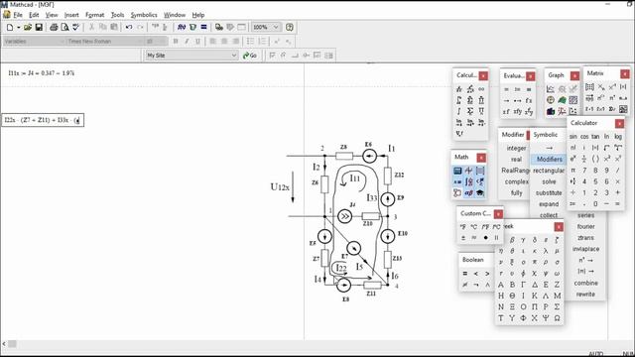Toggle the Graph palette in Math toolbar
Screen dimensions: 635x357
[468, 171]
